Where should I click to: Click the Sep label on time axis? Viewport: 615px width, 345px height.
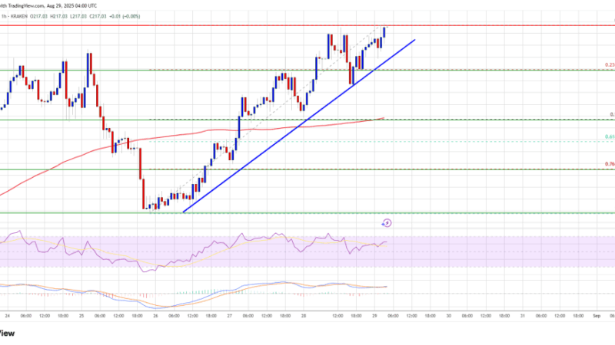coord(597,316)
